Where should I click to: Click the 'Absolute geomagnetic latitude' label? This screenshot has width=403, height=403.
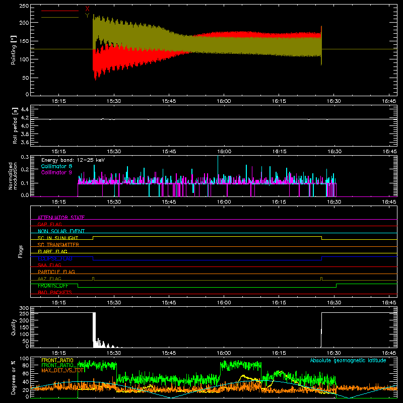(348, 360)
